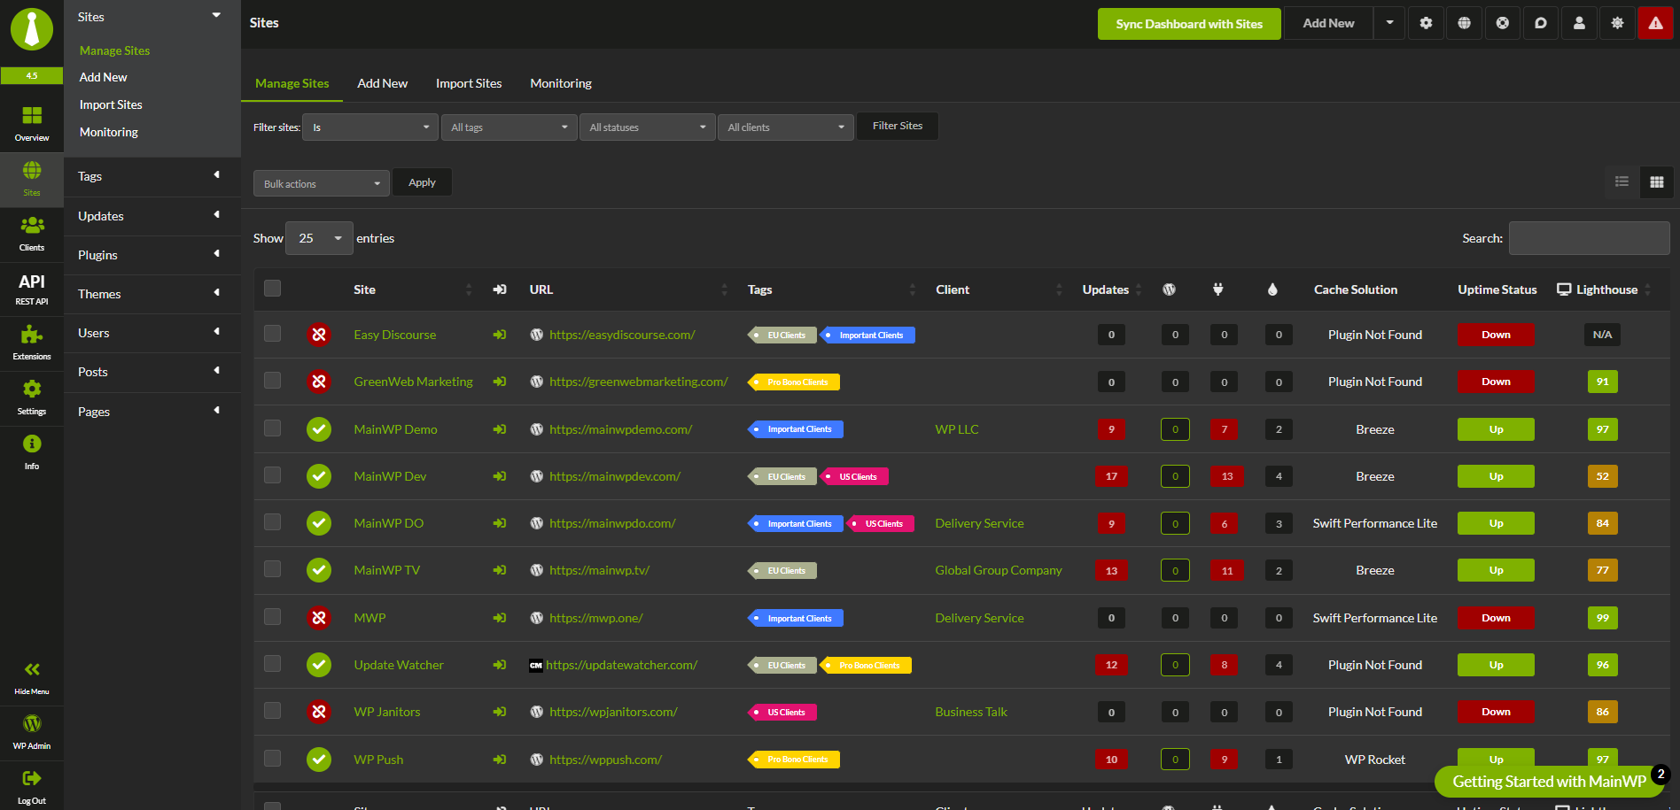Viewport: 1680px width, 810px height.
Task: Select Monitoring in the sidebar menu
Action: pyautogui.click(x=109, y=132)
